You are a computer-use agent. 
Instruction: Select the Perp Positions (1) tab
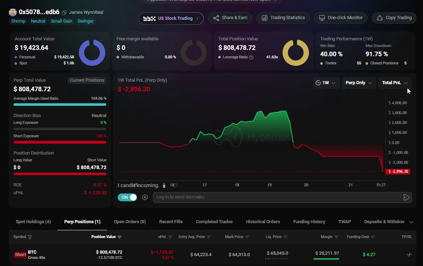point(82,222)
